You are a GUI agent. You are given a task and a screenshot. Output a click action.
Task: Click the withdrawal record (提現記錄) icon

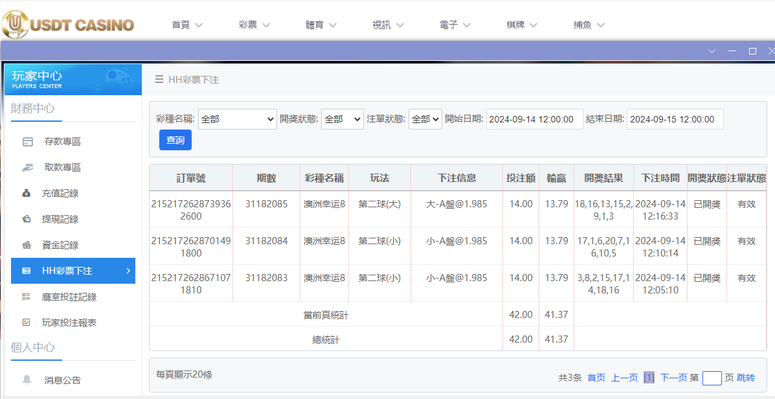[27, 220]
